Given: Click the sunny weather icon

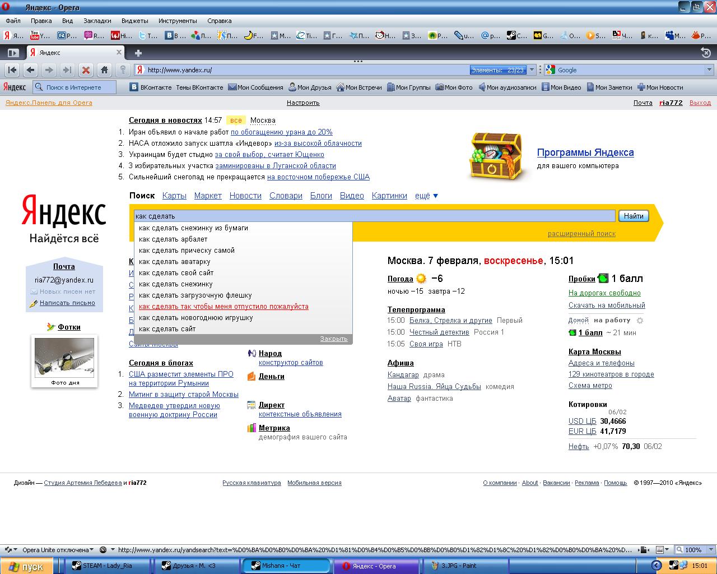Looking at the screenshot, I should pyautogui.click(x=421, y=279).
